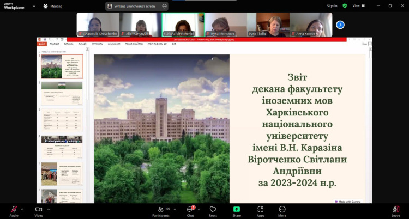Open the Apps panel
The height and width of the screenshot is (219, 409).
pyautogui.click(x=260, y=211)
